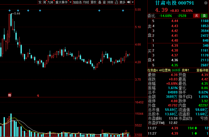Image resolution: width=209 pixels, height=137 pixels.
Task: Click the 简 toolbar button
Action: (44, 2)
